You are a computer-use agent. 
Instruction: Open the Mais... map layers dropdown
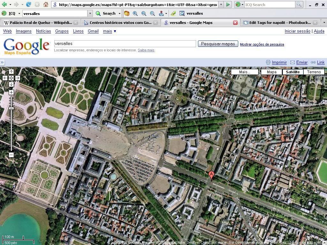(x=245, y=72)
